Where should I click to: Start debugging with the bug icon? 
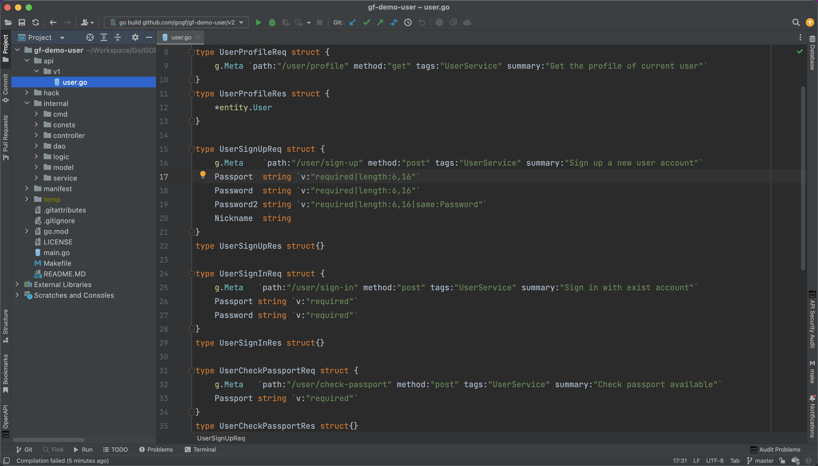pos(272,22)
